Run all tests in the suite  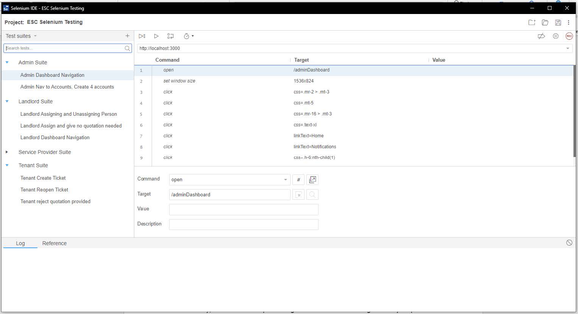[142, 36]
